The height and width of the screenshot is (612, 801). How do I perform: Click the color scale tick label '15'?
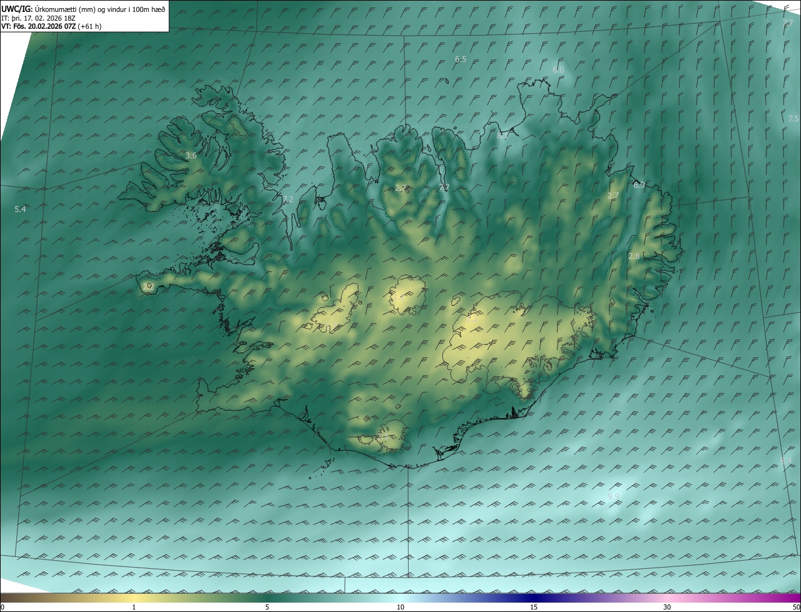coord(534,608)
